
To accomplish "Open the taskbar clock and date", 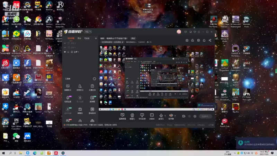I will pos(264,153).
